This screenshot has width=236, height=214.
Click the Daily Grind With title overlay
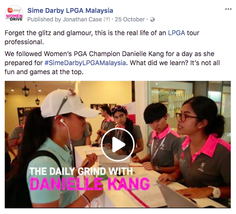click(81, 171)
